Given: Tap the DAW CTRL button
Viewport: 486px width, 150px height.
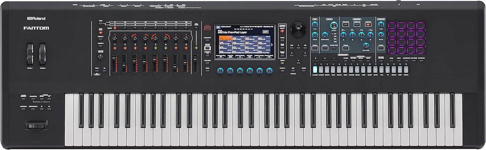Looking at the screenshot, I should point(207,63).
